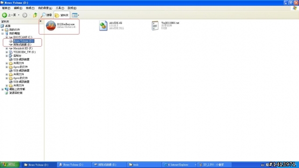
Task: Toggle the 資料夾 folders pane button
Action: (x=62, y=15)
